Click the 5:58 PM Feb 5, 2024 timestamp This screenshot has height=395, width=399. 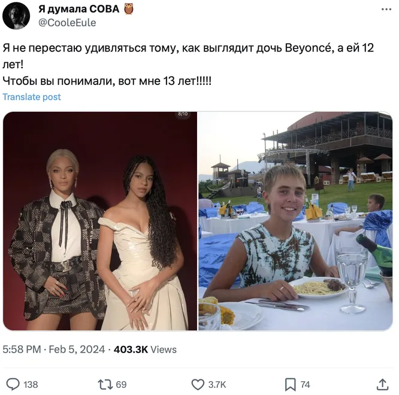54,350
